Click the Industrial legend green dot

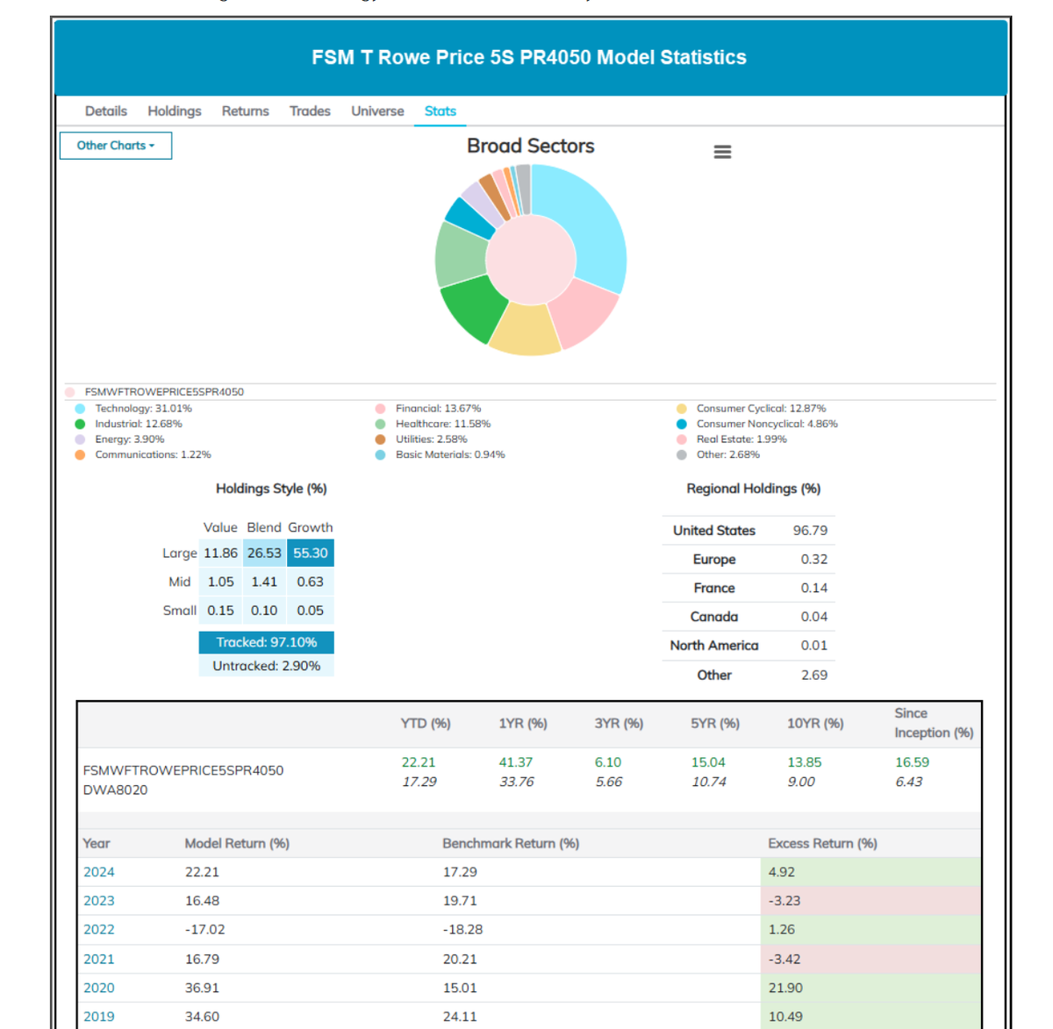(x=80, y=425)
